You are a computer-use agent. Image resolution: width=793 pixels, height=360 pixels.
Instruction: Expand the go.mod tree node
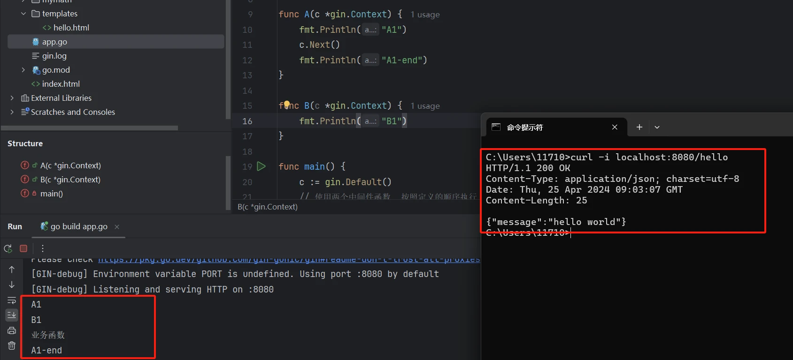23,70
